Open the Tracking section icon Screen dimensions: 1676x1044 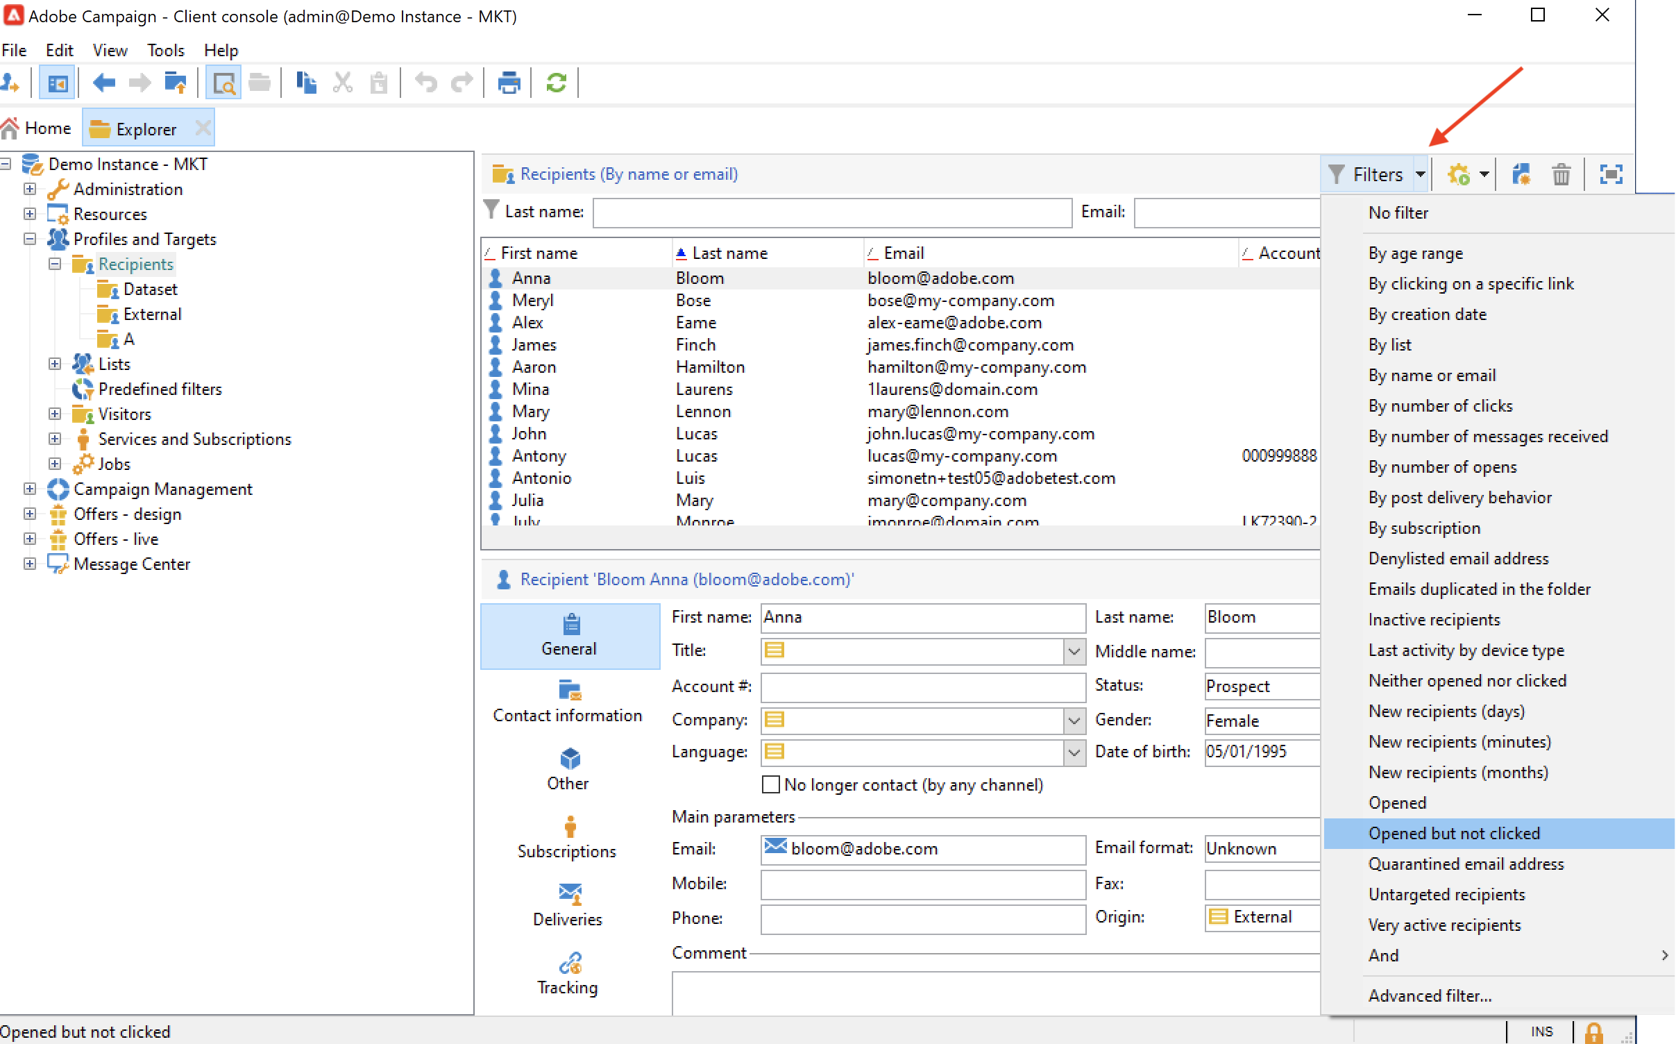click(569, 963)
